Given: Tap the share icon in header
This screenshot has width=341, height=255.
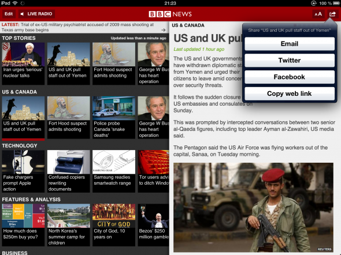Looking at the screenshot, I should click(x=332, y=14).
